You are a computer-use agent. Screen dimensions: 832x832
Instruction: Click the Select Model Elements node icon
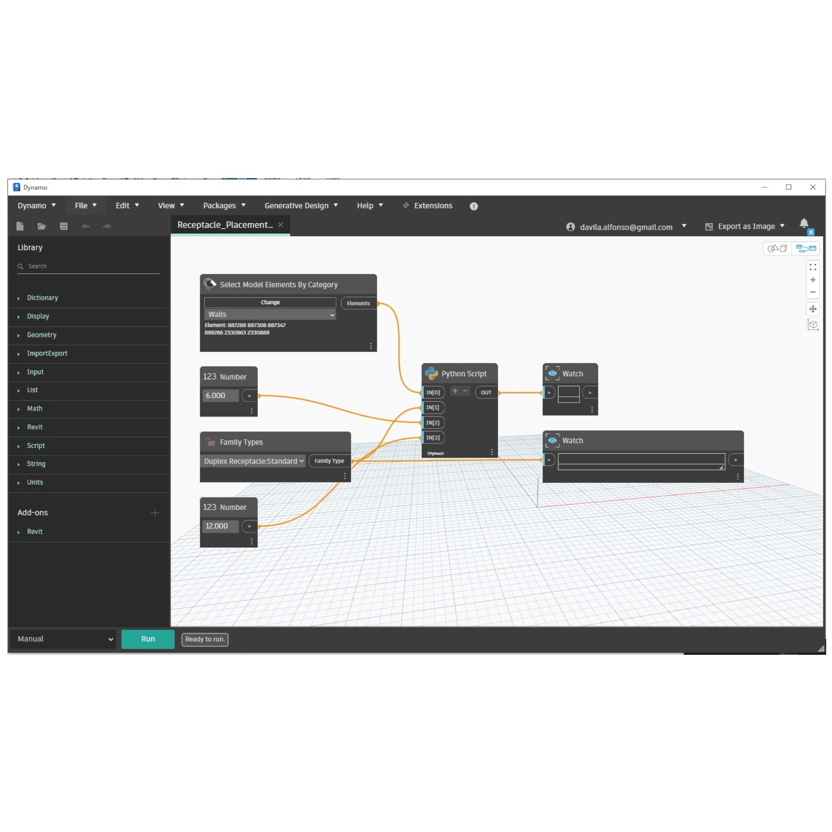coord(210,284)
